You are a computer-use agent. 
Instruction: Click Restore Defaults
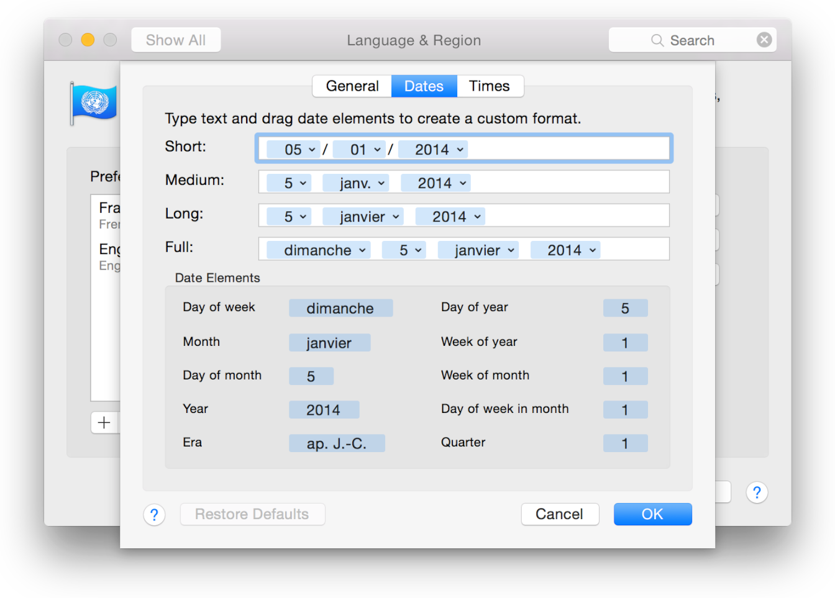coord(252,514)
